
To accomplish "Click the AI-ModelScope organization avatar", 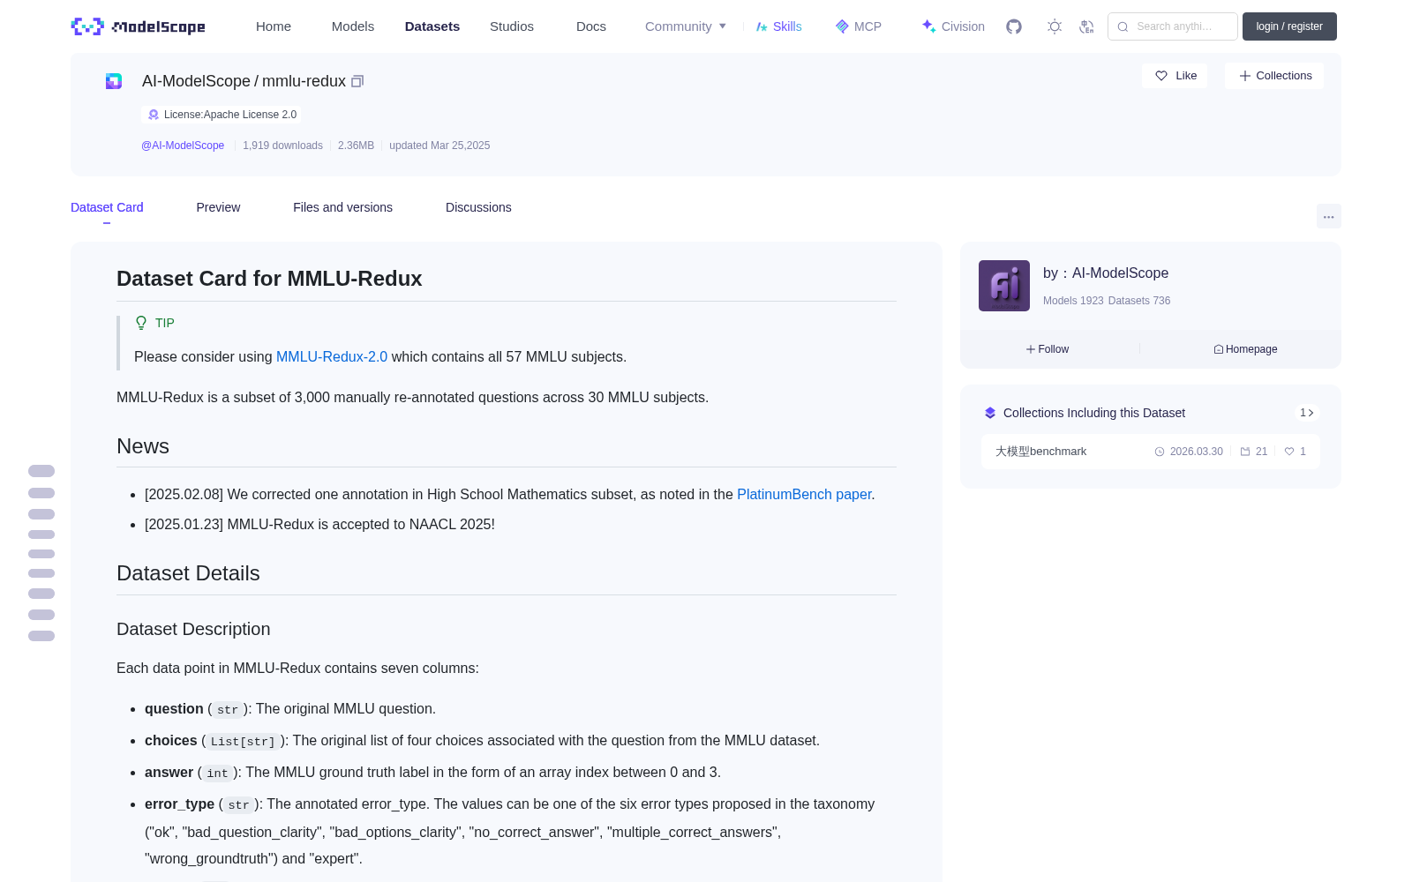I will 1004,286.
